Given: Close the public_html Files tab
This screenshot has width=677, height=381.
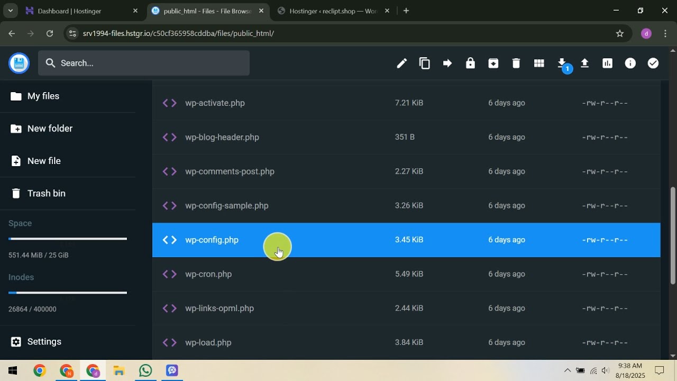Looking at the screenshot, I should [261, 11].
